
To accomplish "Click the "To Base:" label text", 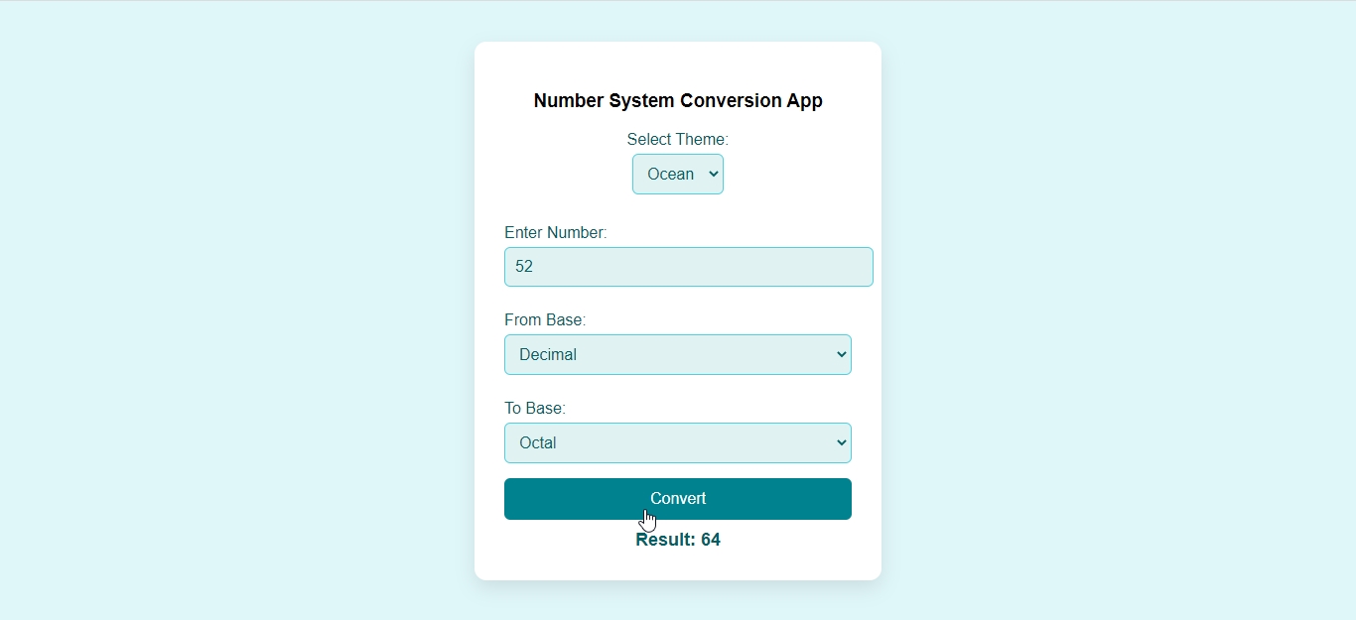I will (534, 408).
